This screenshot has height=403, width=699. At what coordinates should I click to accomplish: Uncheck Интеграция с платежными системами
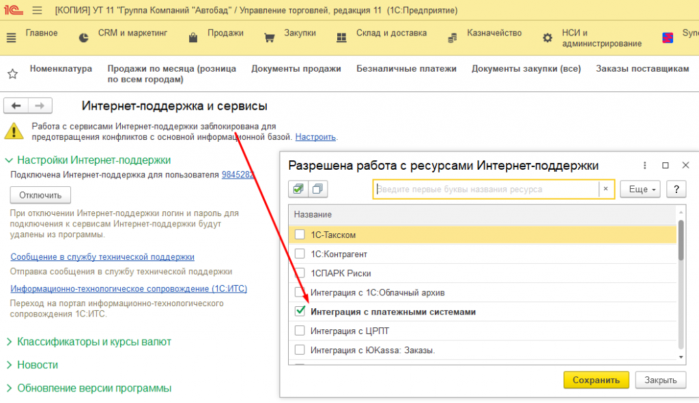300,311
